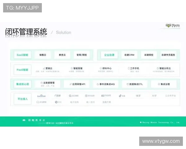
Task: Open the 自建网校 card
Action: click(149, 55)
